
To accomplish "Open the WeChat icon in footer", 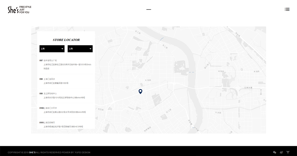I will (x=275, y=152).
